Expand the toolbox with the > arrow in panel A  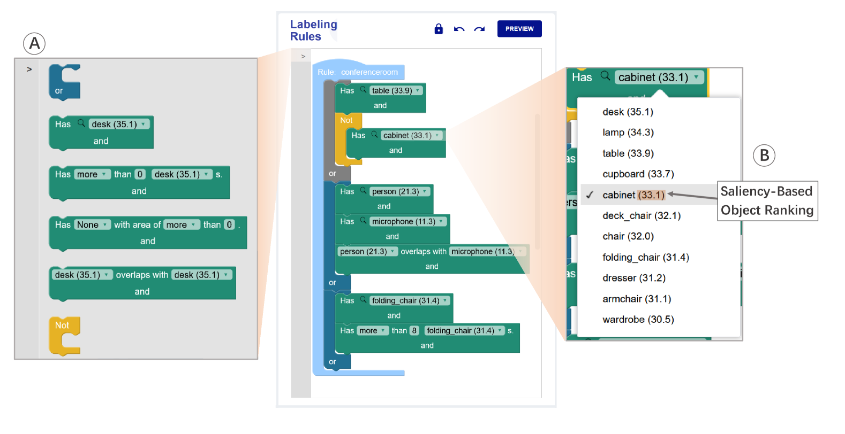29,69
